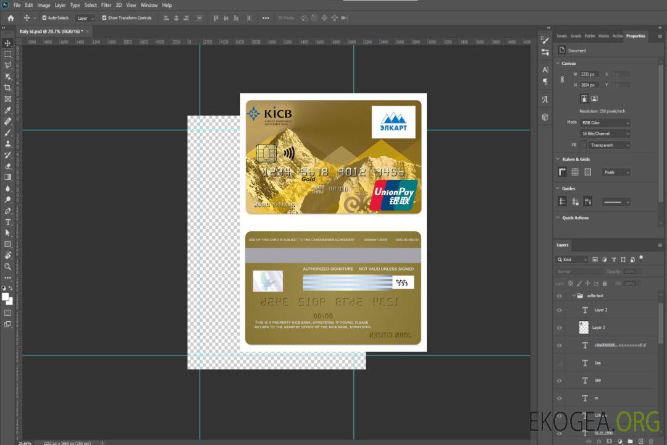Hide the 'adte text' group
The image size is (667, 445).
560,296
